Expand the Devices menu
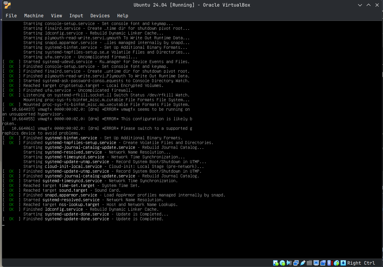 pyautogui.click(x=100, y=16)
